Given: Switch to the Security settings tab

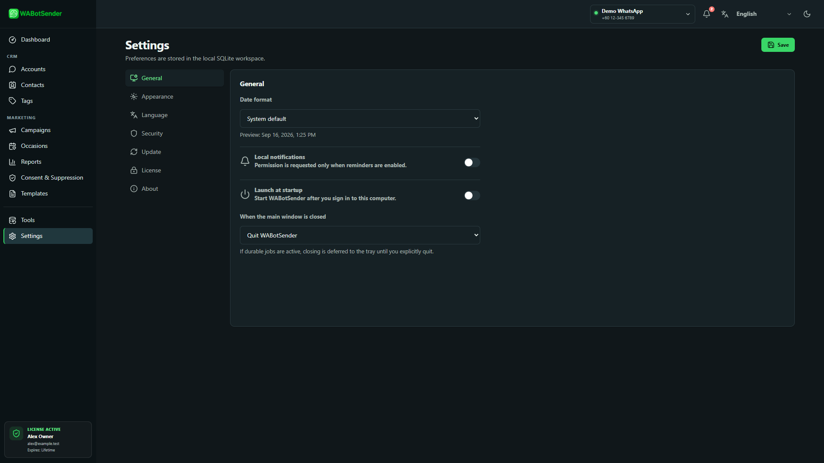Looking at the screenshot, I should click(x=175, y=133).
